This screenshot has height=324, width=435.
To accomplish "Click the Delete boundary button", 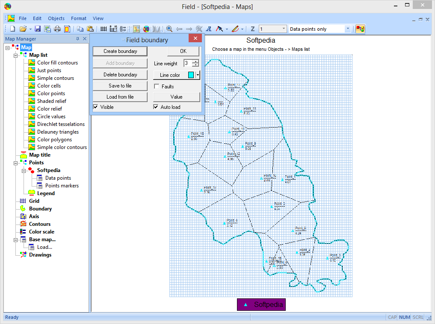I will [x=120, y=75].
